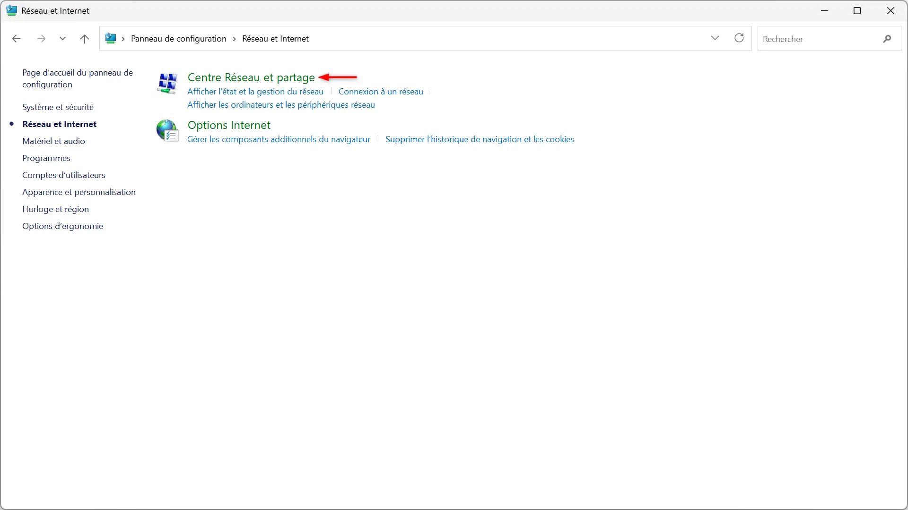Open Centre Réseau et partage
This screenshot has height=510, width=908.
coord(251,77)
